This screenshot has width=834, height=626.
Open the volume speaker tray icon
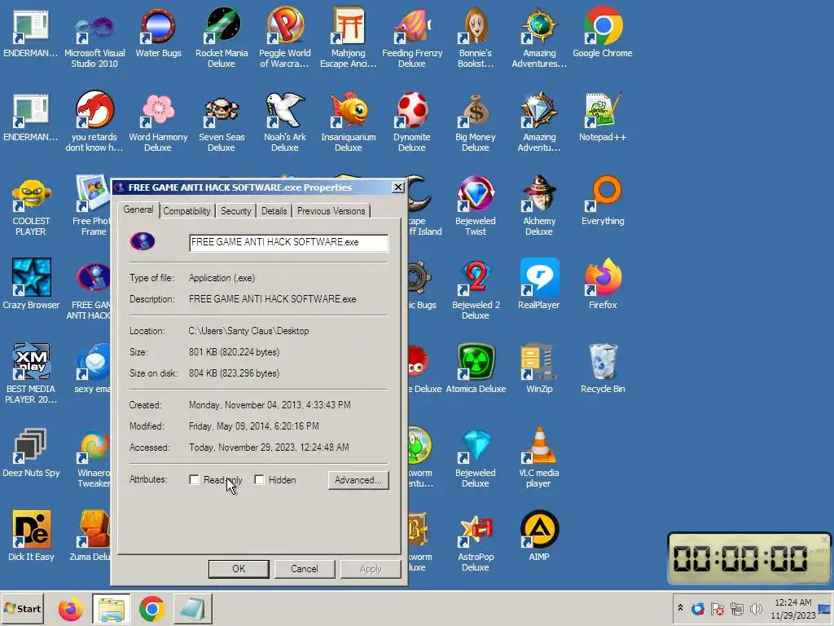(x=755, y=608)
